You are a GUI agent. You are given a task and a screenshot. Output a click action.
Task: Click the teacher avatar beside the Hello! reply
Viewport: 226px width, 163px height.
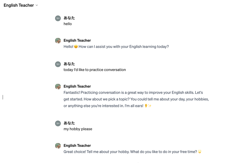(58, 41)
